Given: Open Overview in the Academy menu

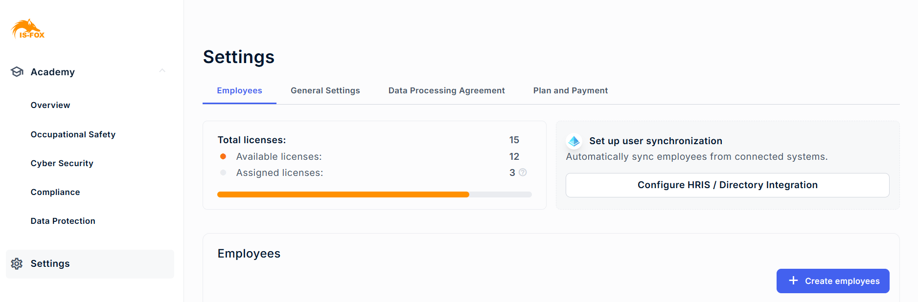Looking at the screenshot, I should pyautogui.click(x=50, y=106).
